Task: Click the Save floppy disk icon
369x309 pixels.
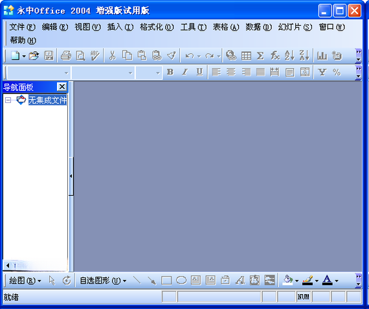Action: pos(49,56)
